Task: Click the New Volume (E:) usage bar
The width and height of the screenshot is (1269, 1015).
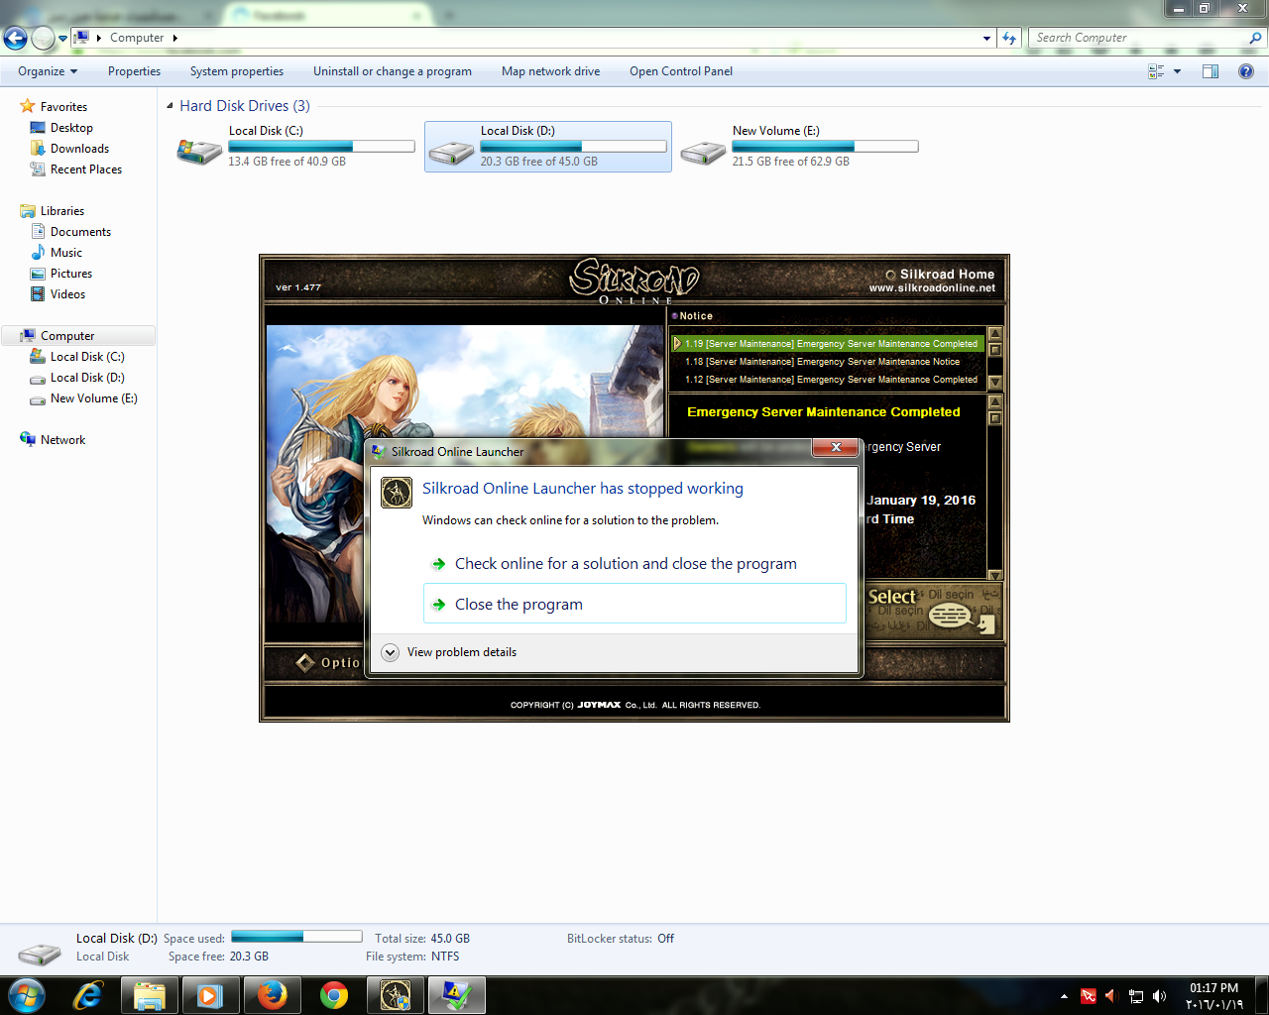Action: point(825,146)
